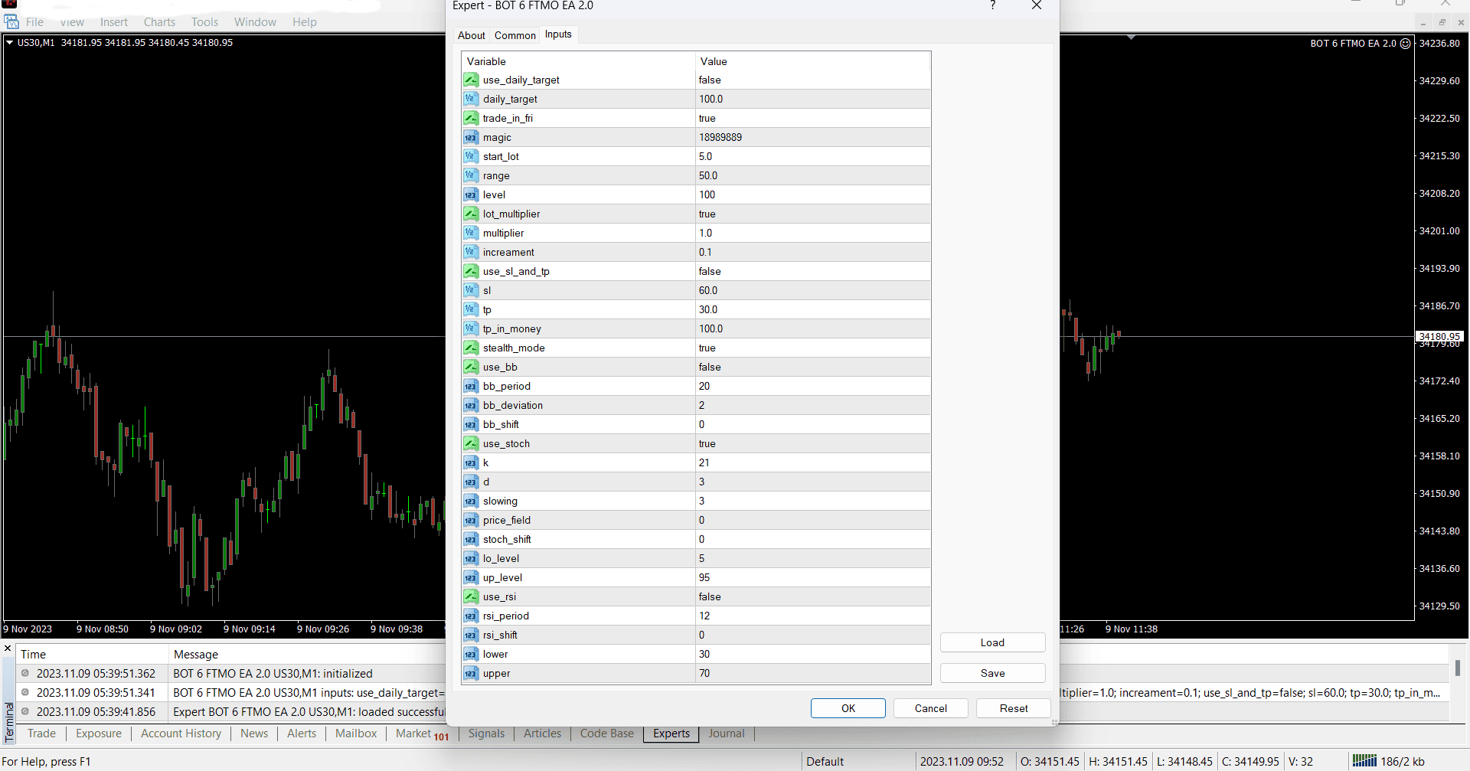Image resolution: width=1470 pixels, height=771 pixels.
Task: Open the Insert menu
Action: click(x=114, y=22)
